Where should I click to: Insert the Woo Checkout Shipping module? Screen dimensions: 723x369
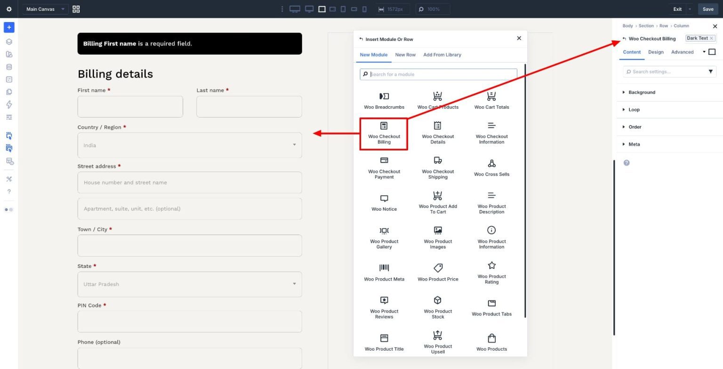(438, 168)
